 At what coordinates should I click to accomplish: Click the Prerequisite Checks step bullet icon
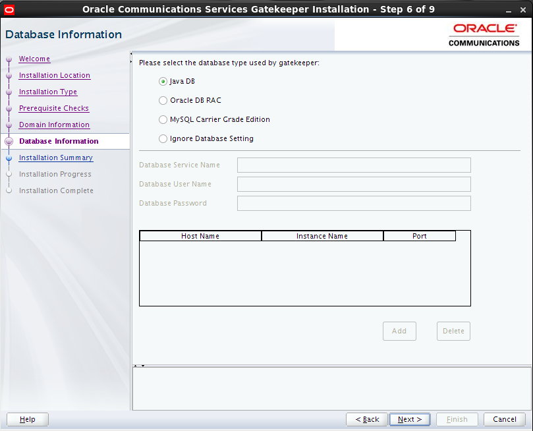(x=9, y=109)
